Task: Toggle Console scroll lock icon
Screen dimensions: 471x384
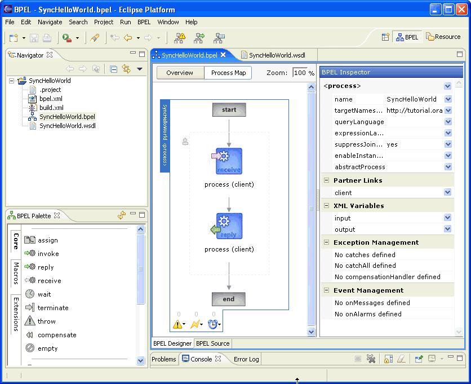Action: (x=388, y=359)
